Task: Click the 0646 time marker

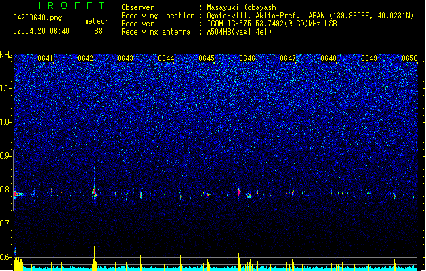Action: pos(247,58)
